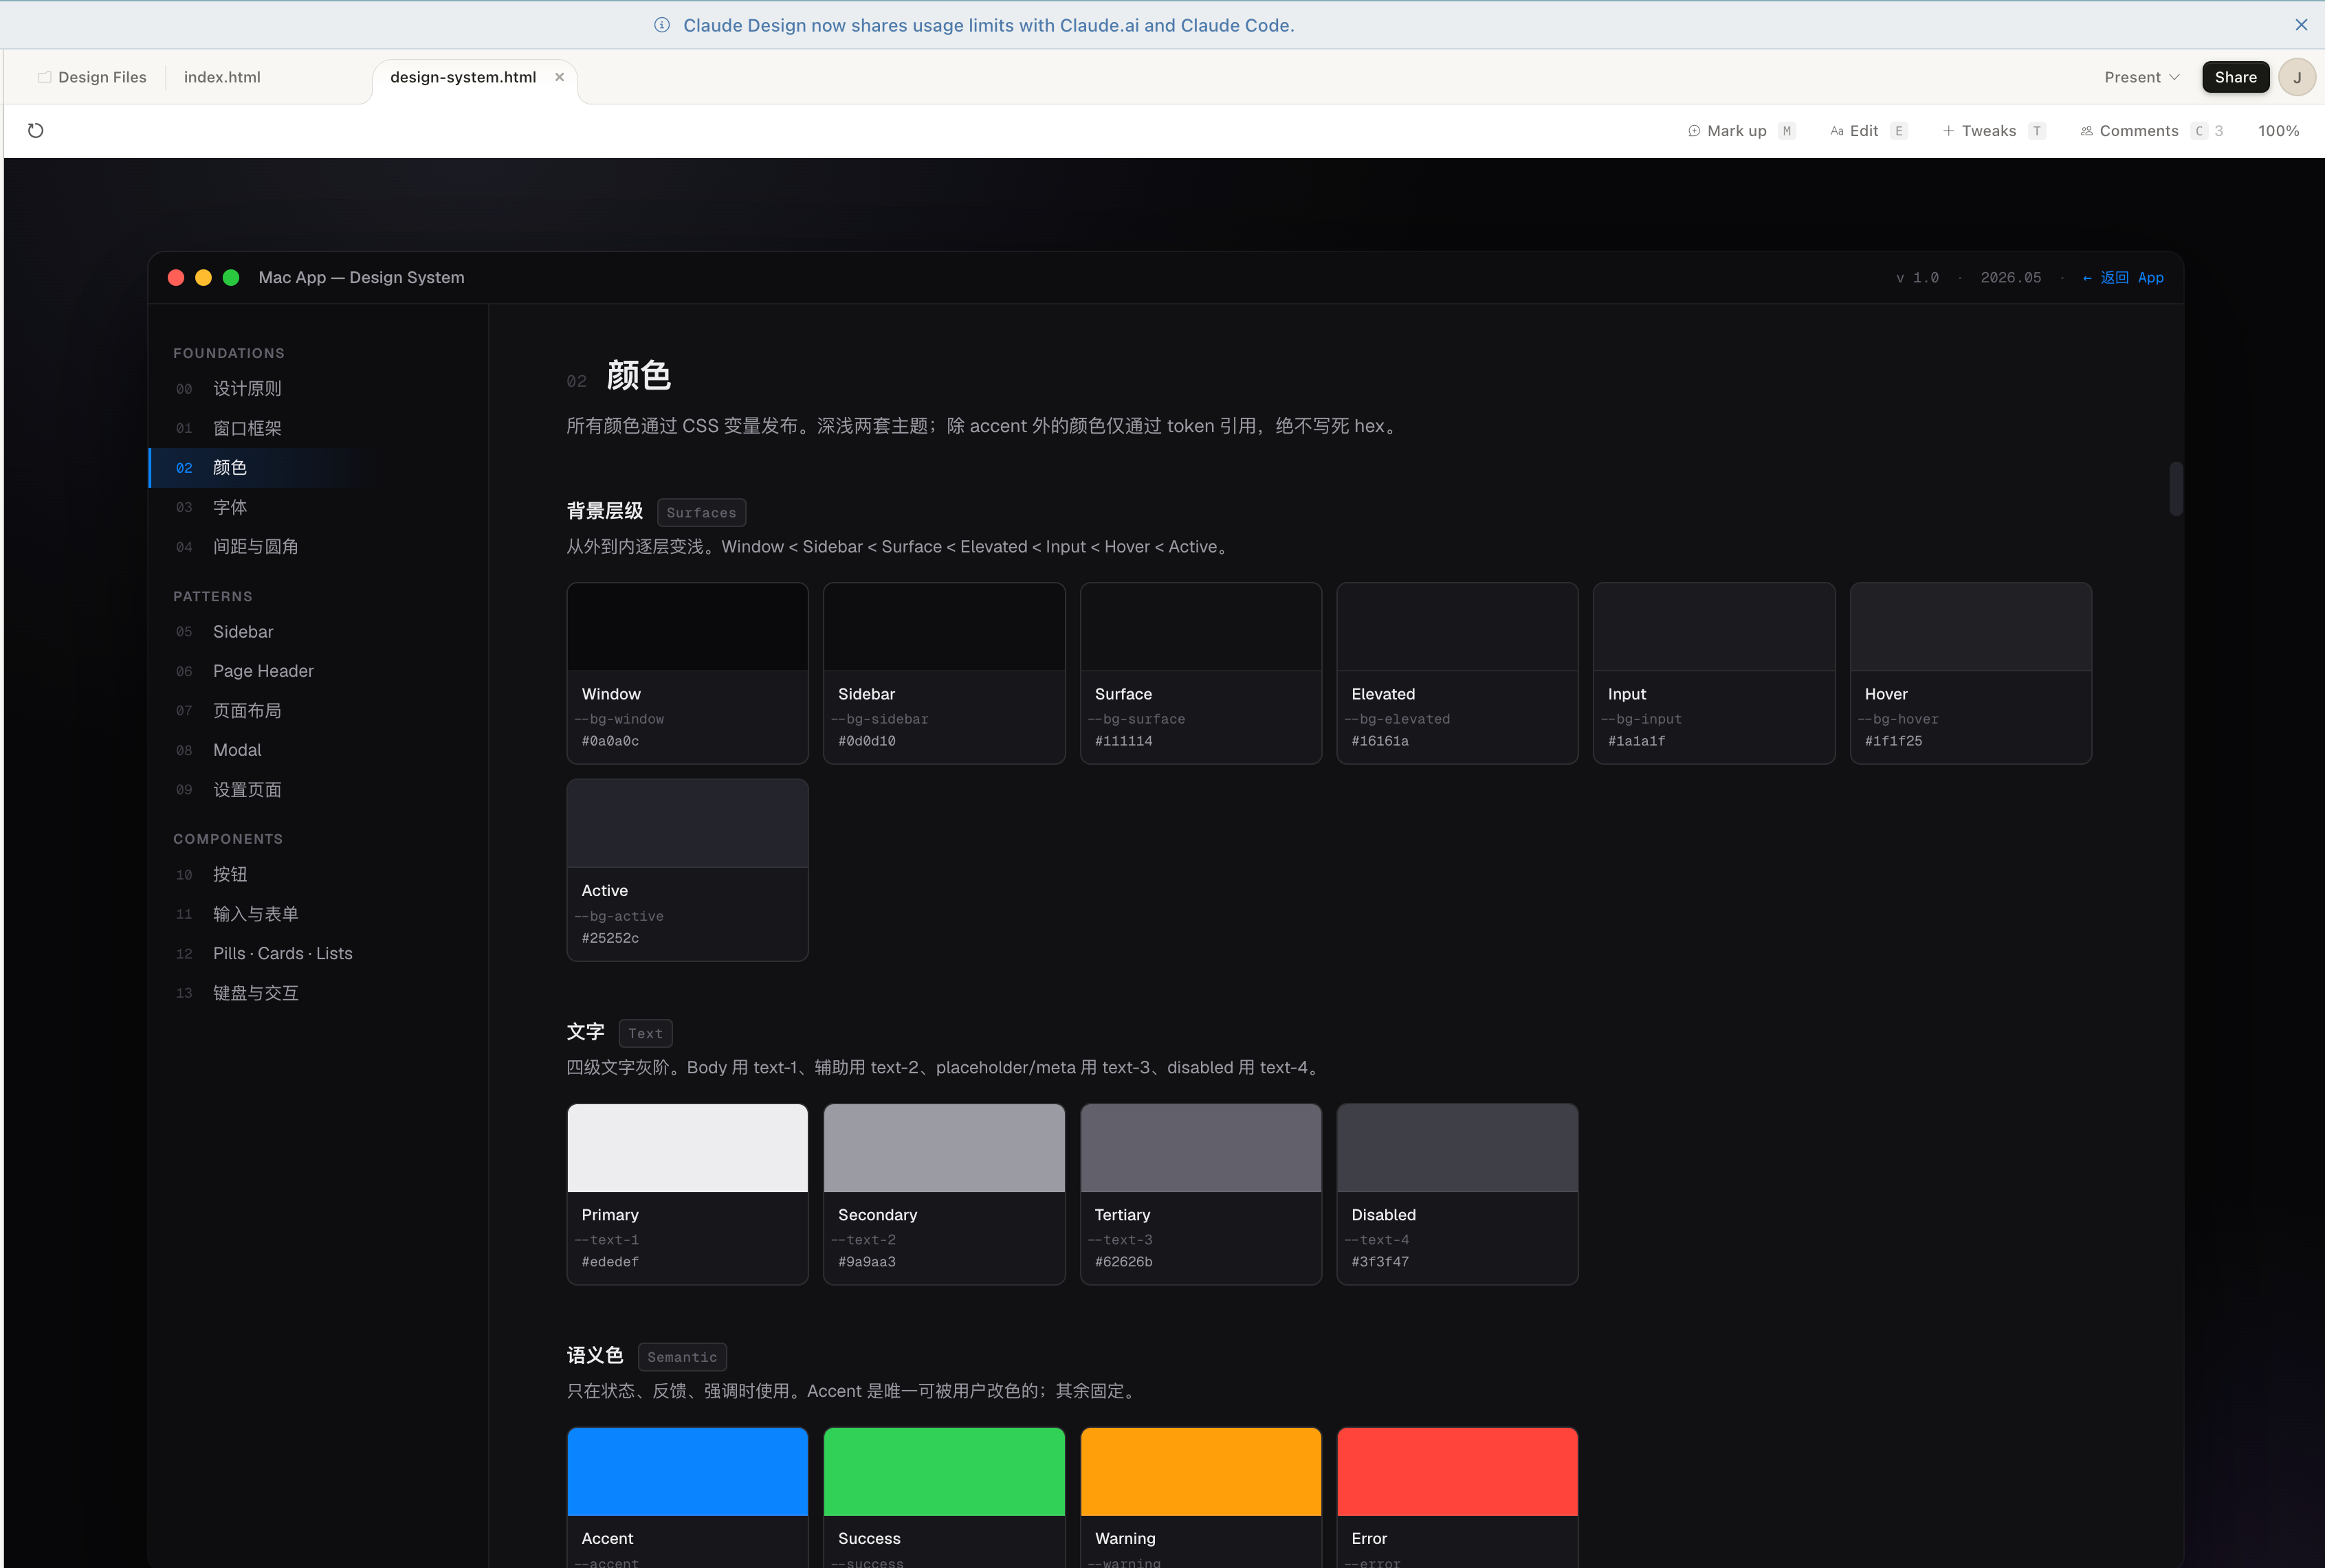This screenshot has width=2325, height=1568.
Task: Open the Comments panel
Action: (2151, 131)
